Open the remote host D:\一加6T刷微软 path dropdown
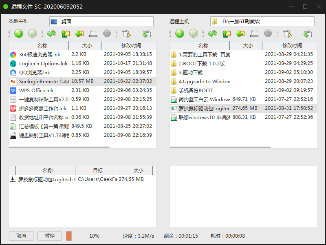326x245 pixels. pyautogui.click(x=262, y=21)
